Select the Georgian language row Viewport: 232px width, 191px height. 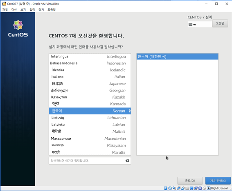click(90, 91)
